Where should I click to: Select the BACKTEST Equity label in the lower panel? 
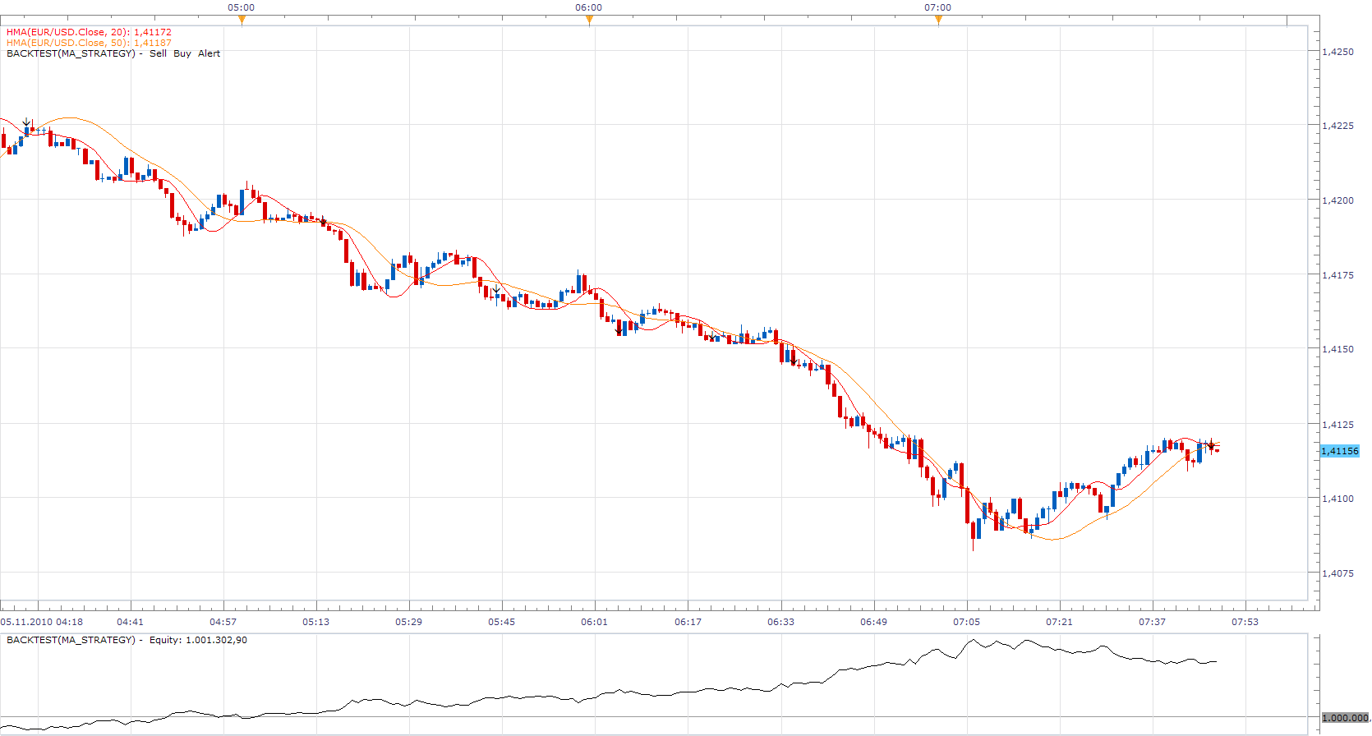[x=127, y=640]
